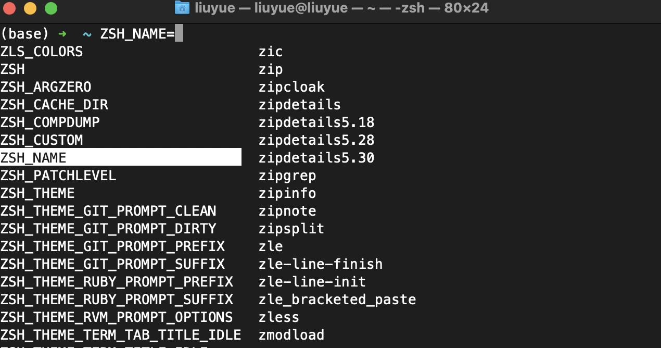This screenshot has width=661, height=348.
Task: Select zle_bracketed_paste from the list
Action: tap(337, 300)
